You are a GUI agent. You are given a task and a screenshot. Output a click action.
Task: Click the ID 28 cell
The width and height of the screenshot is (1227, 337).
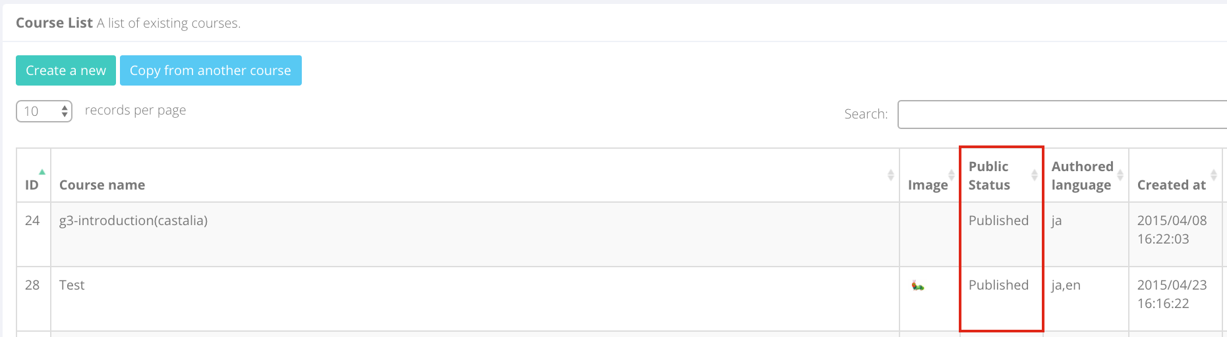click(34, 299)
